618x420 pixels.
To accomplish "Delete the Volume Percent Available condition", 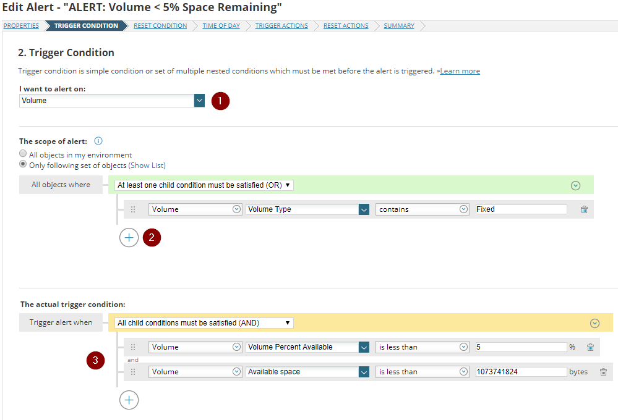I will (590, 347).
